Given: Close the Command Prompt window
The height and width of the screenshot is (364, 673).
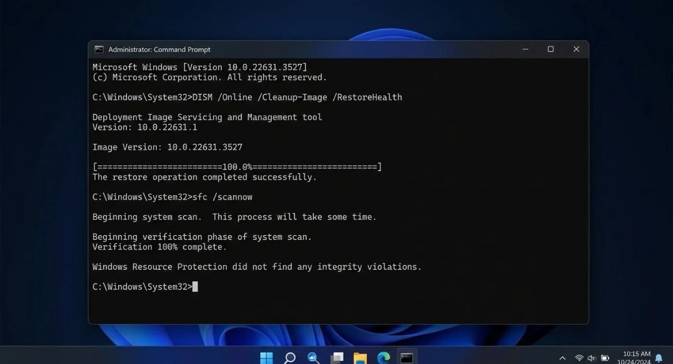Looking at the screenshot, I should pos(576,49).
